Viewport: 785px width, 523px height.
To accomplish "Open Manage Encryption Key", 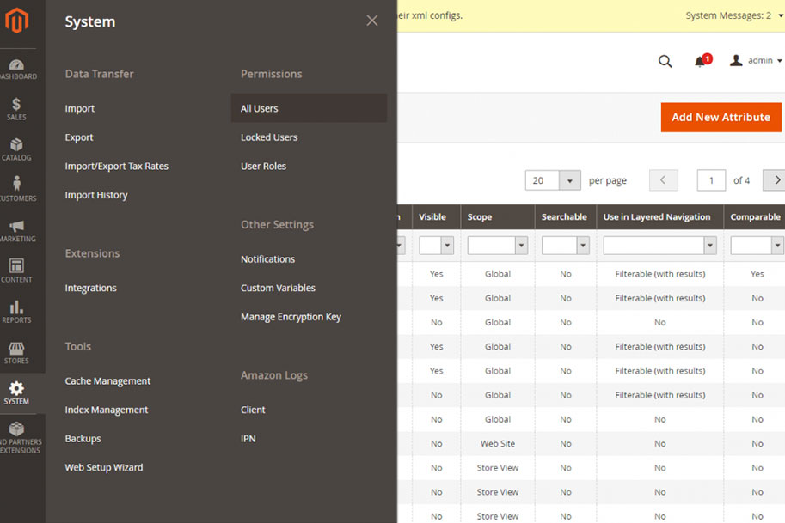I will 291,317.
